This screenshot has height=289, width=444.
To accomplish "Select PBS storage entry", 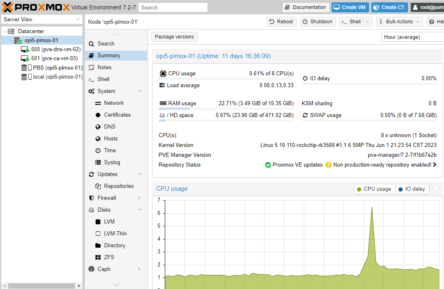I will (58, 68).
